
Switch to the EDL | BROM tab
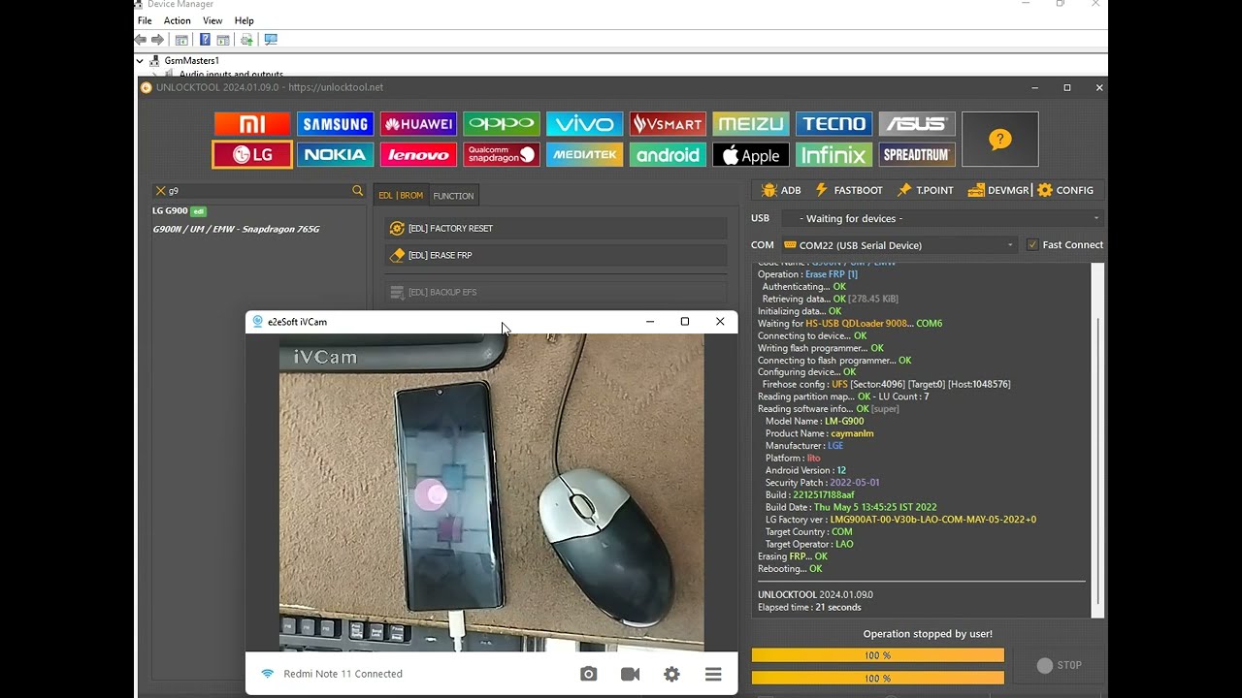click(x=401, y=196)
